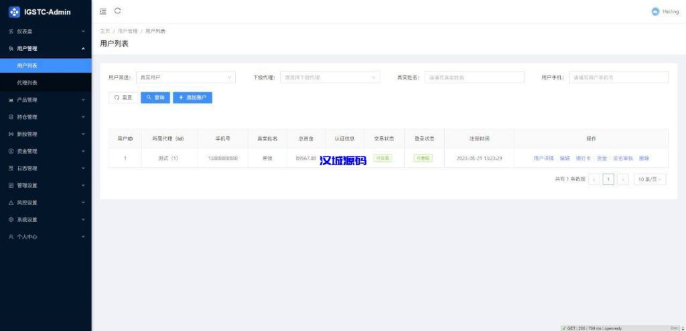This screenshot has width=686, height=331.
Task: Open the 用户详情 link for user 1
Action: click(543, 158)
